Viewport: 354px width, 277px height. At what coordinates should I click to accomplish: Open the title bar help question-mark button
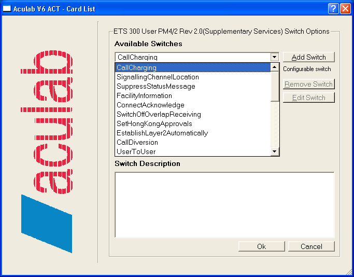click(333, 9)
